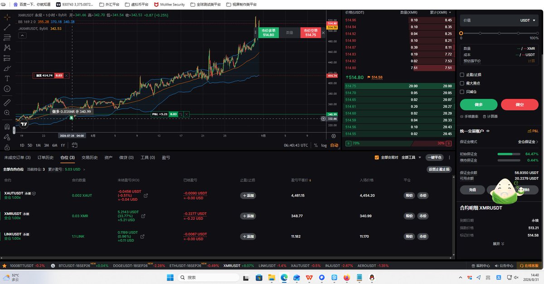Screen dimensions: 544x284
Task: Switch to the 订单历史 tab
Action: pyautogui.click(x=45, y=157)
